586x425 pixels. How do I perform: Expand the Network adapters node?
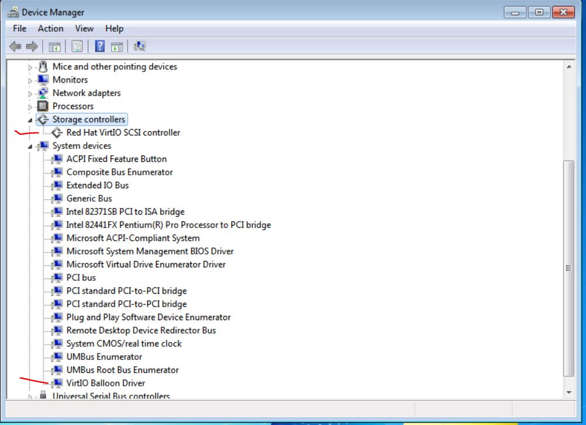[x=30, y=93]
